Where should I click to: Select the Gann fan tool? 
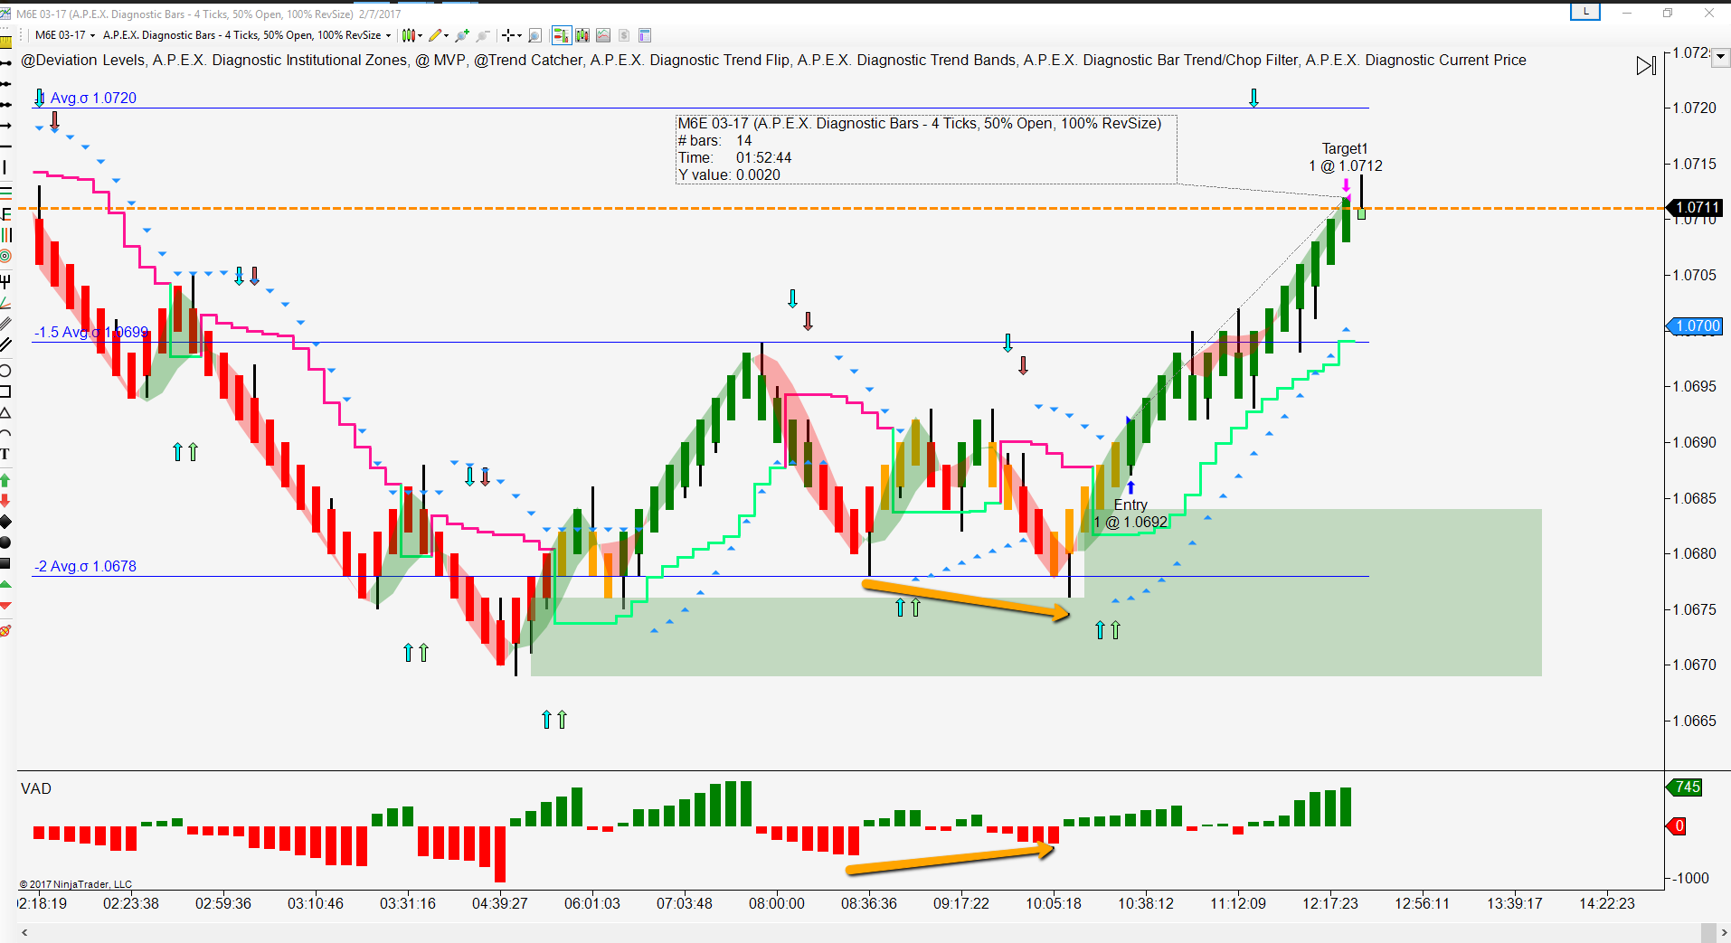click(6, 303)
